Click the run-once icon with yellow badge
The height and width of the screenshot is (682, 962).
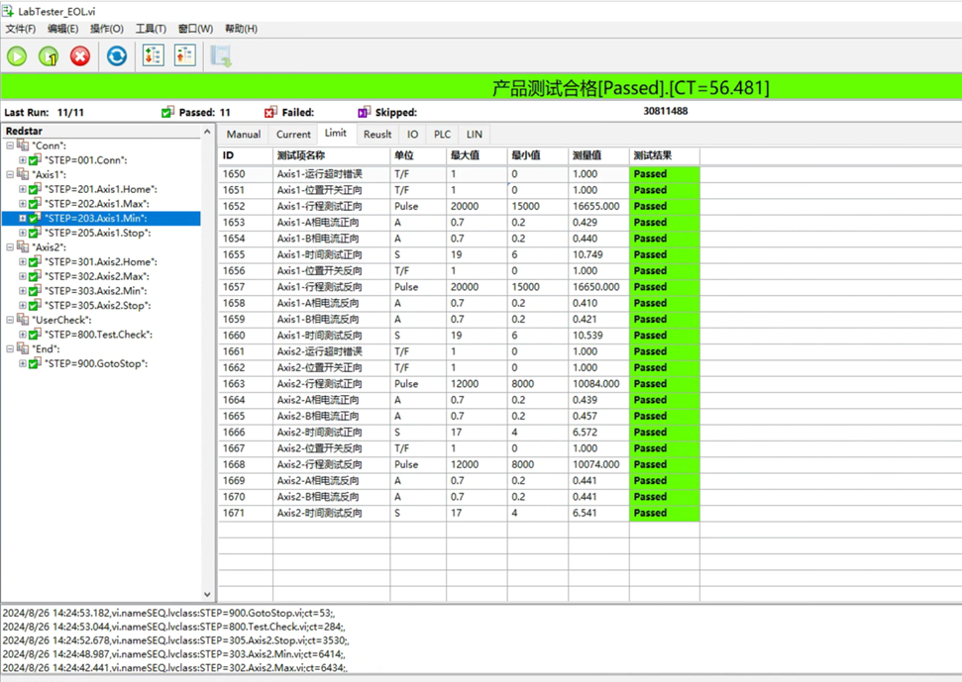(x=49, y=56)
